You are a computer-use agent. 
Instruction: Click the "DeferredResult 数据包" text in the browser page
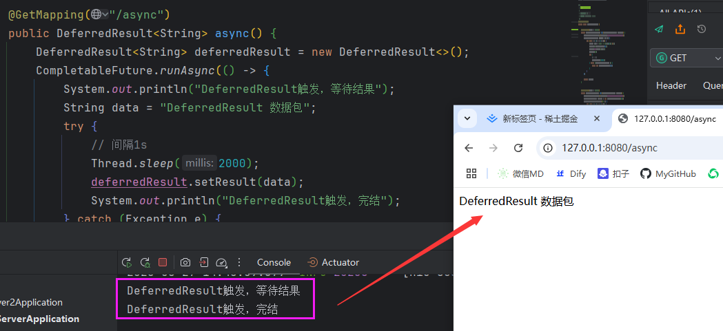coord(516,201)
